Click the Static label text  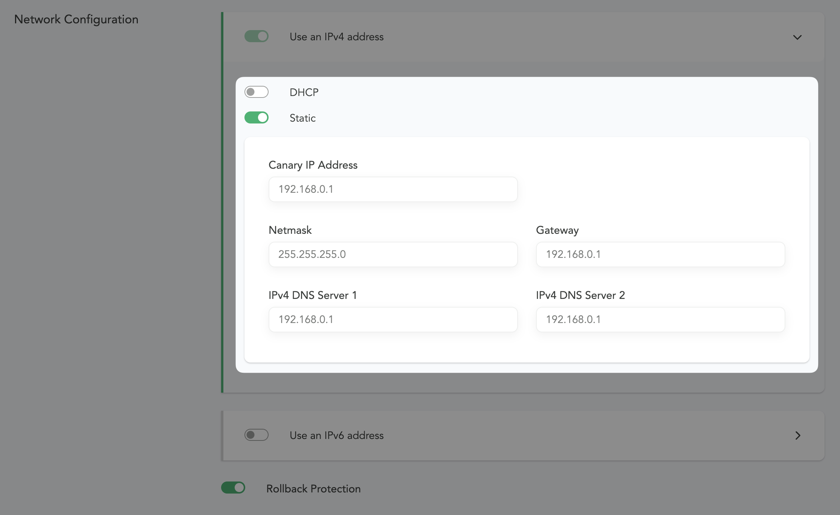(302, 118)
